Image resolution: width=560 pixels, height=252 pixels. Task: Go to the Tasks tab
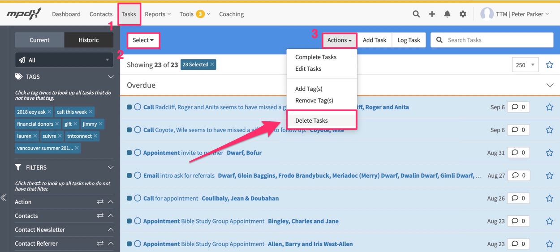[x=129, y=14]
